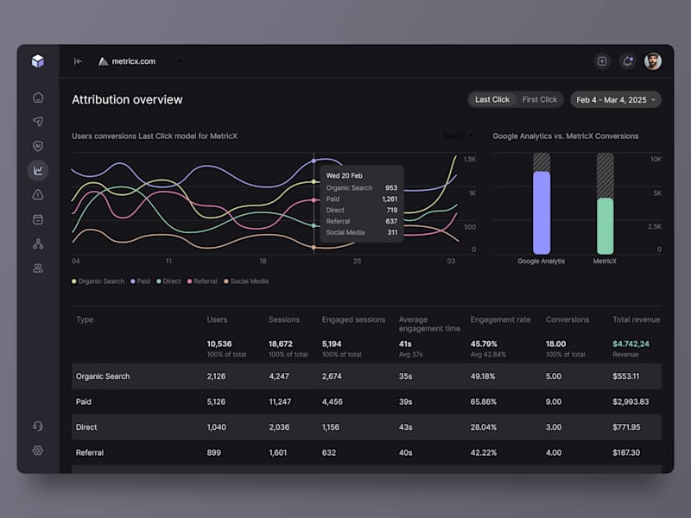The image size is (691, 518).
Task: Click the Paid conversions value 9.00
Action: (553, 401)
